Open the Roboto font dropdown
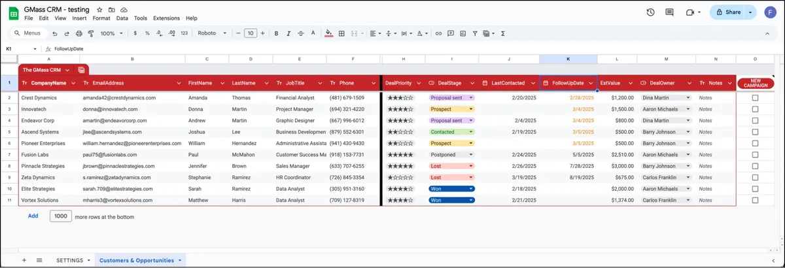785x268 pixels. pyautogui.click(x=213, y=33)
